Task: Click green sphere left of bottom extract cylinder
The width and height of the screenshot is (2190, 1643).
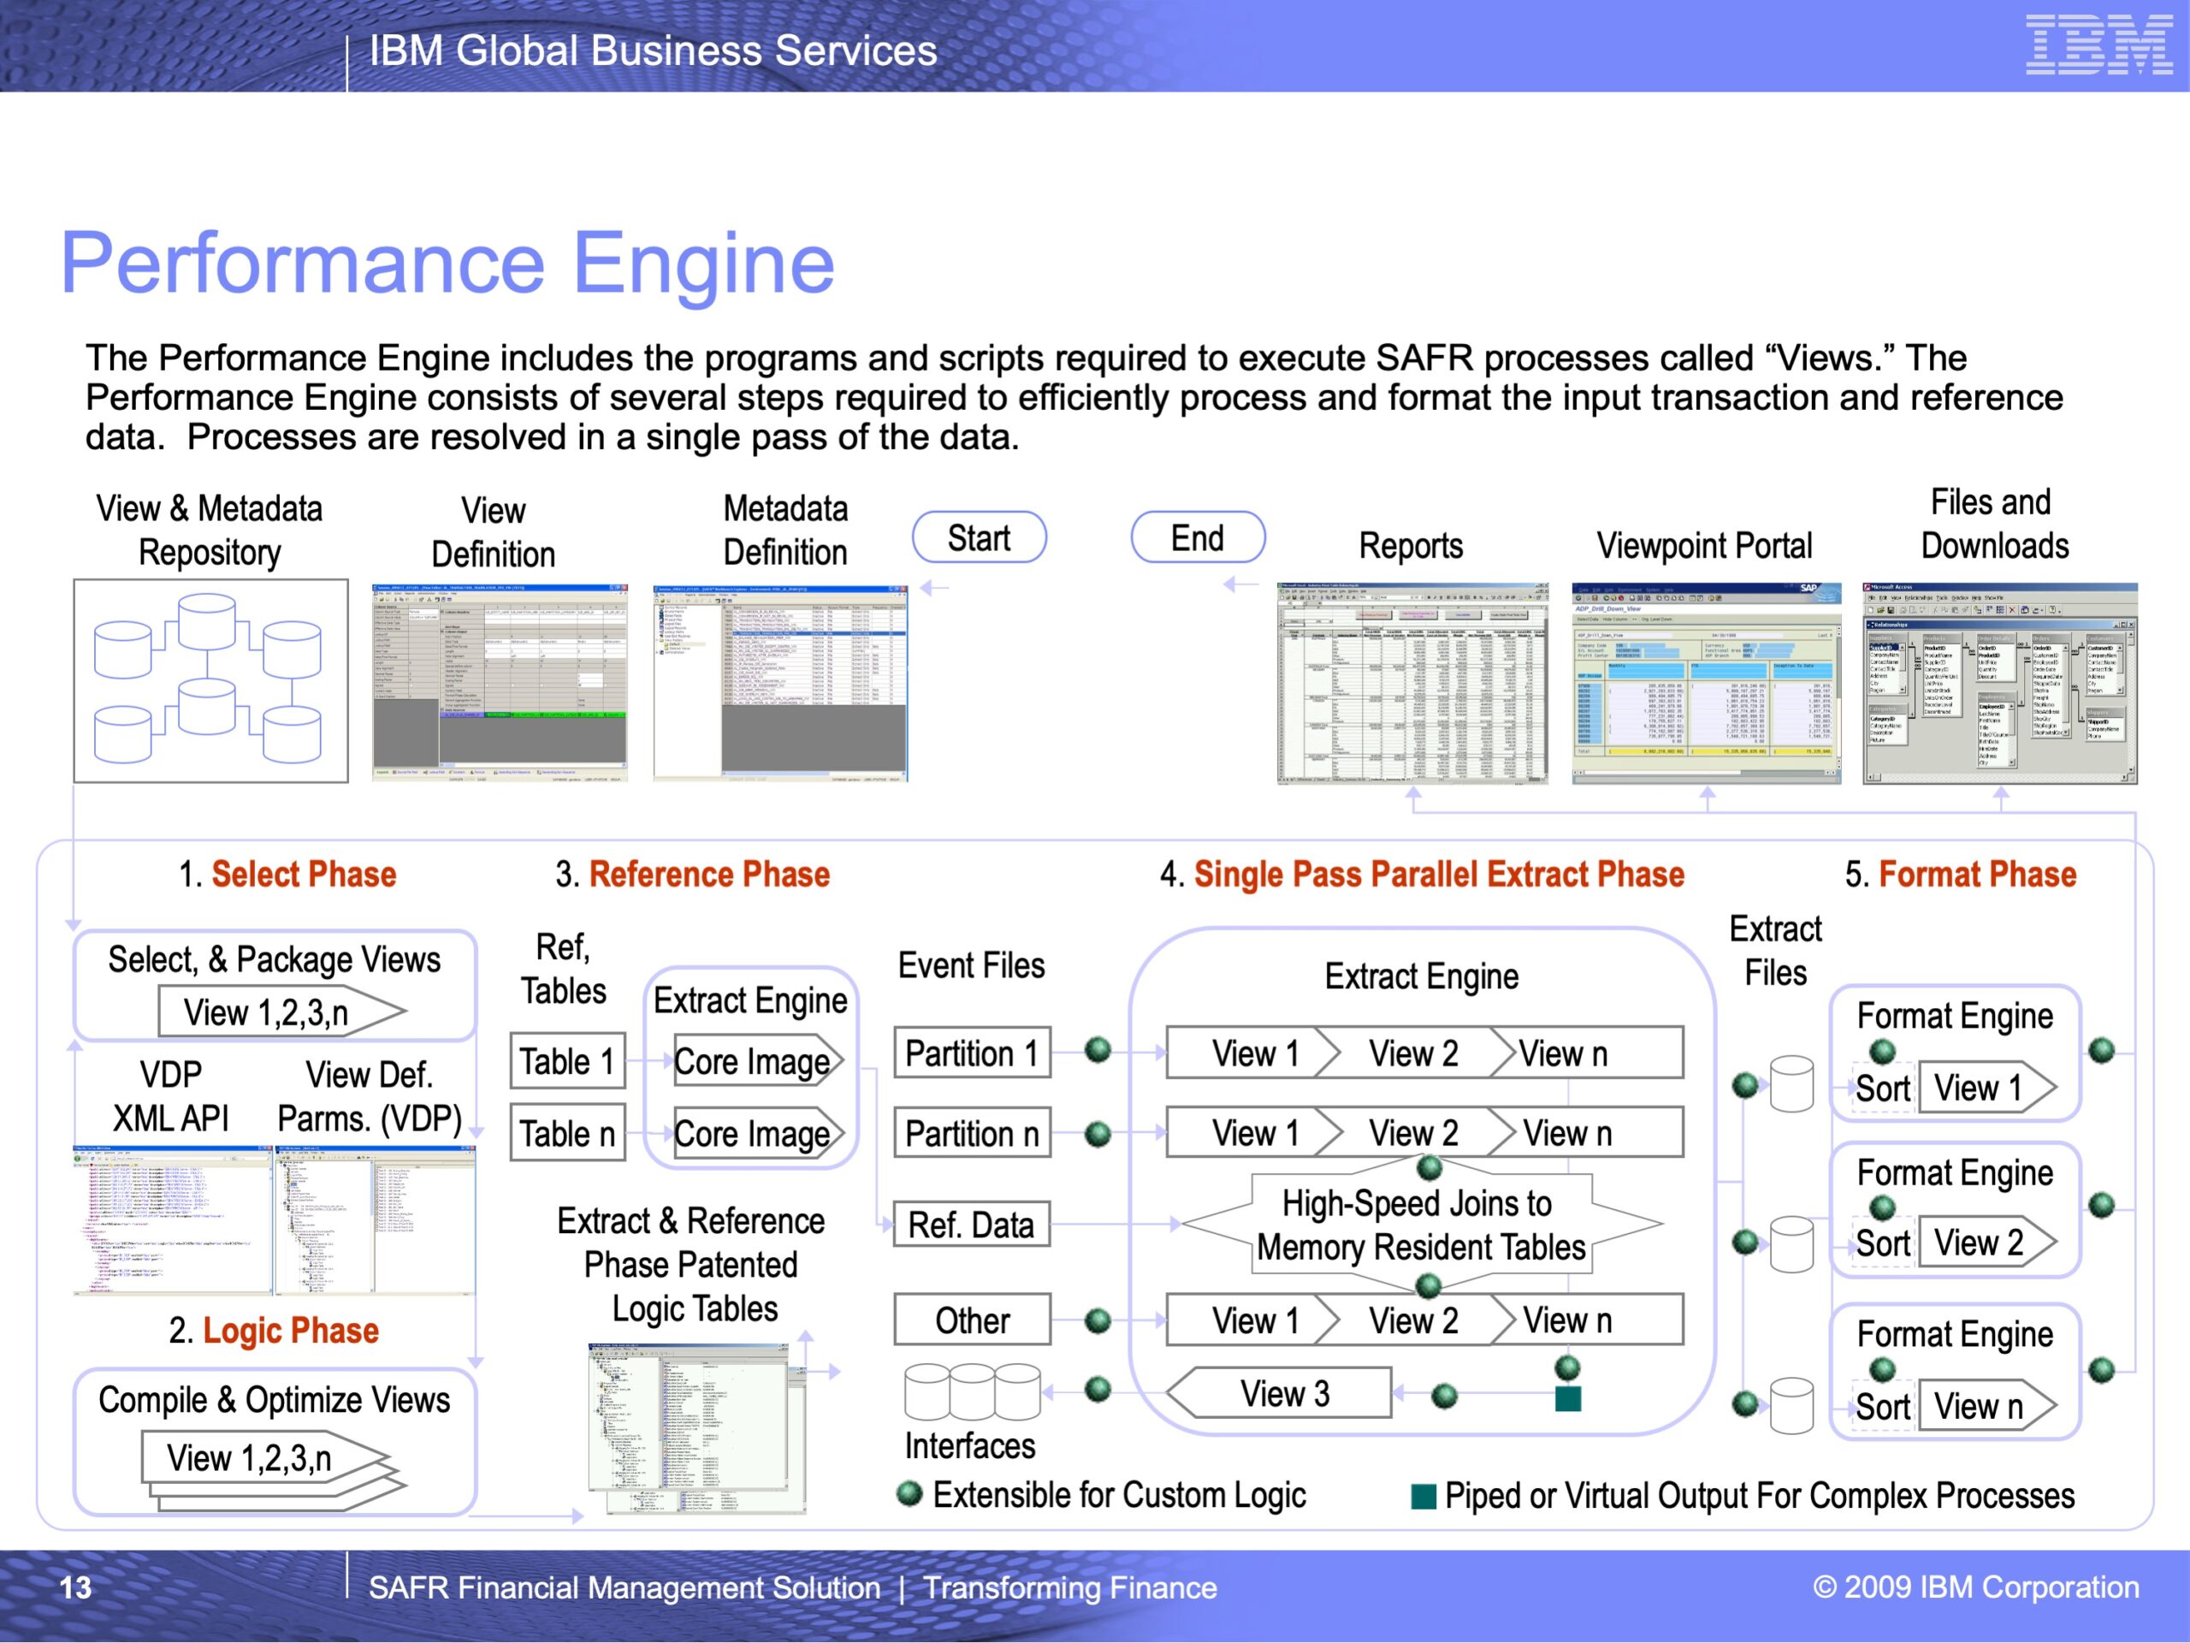Action: (1745, 1403)
